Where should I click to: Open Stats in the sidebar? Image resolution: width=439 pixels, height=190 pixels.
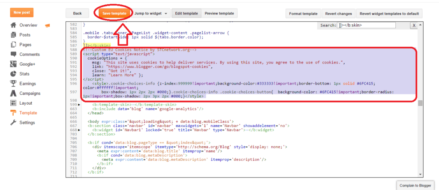[x=24, y=74]
